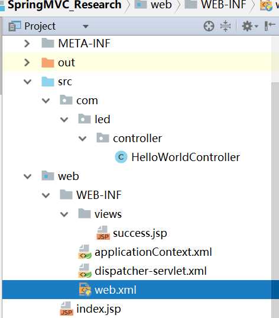Screen dimensions: 279x318
Task: Click the controller package folder icon
Action: 103,138
